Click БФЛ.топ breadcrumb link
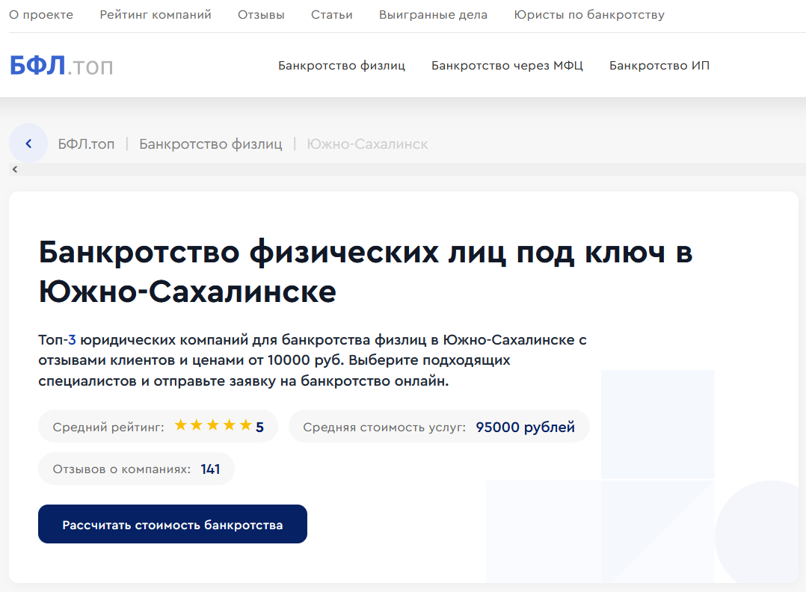This screenshot has height=592, width=806. coord(86,144)
